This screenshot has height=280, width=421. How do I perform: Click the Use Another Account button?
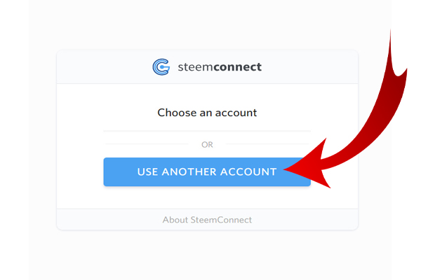pos(207,171)
